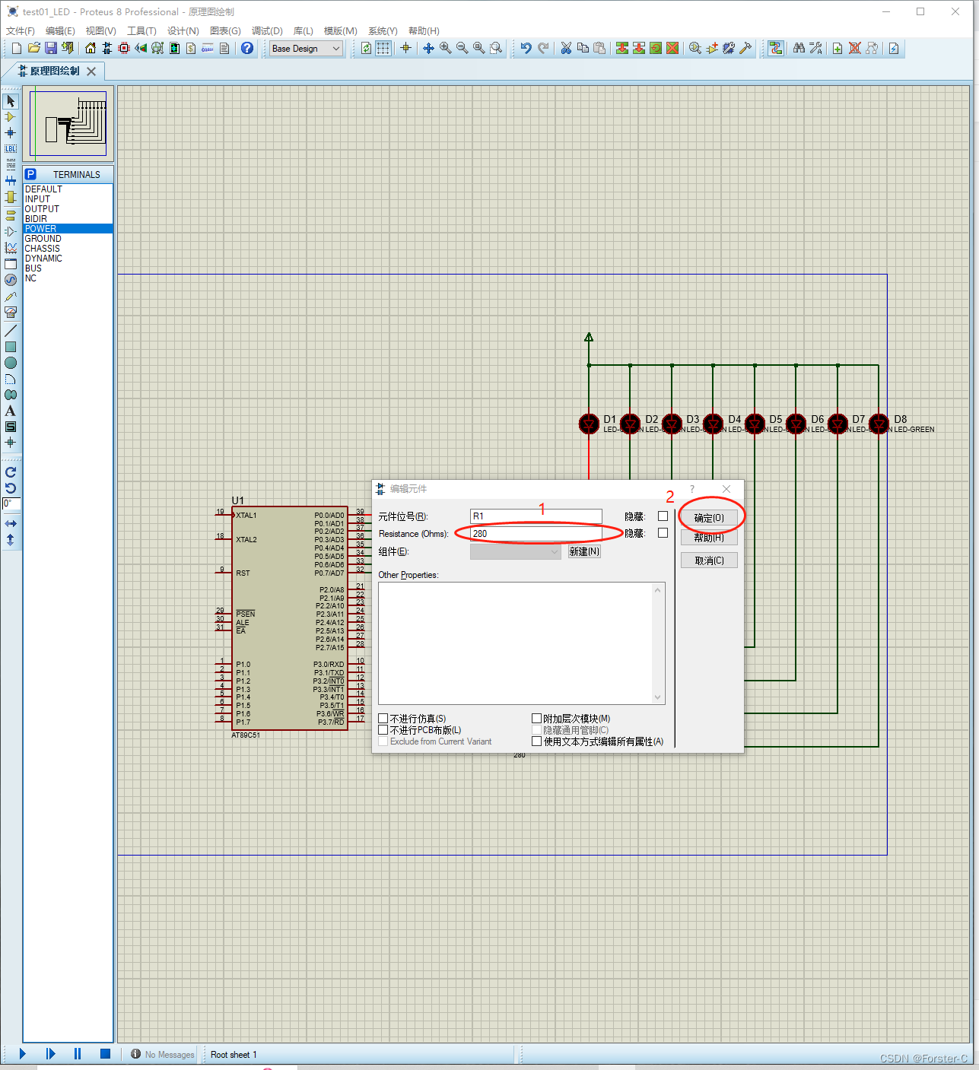This screenshot has width=979, height=1070.
Task: Mirror horizontally with the X-mirror icon
Action: pyautogui.click(x=11, y=524)
